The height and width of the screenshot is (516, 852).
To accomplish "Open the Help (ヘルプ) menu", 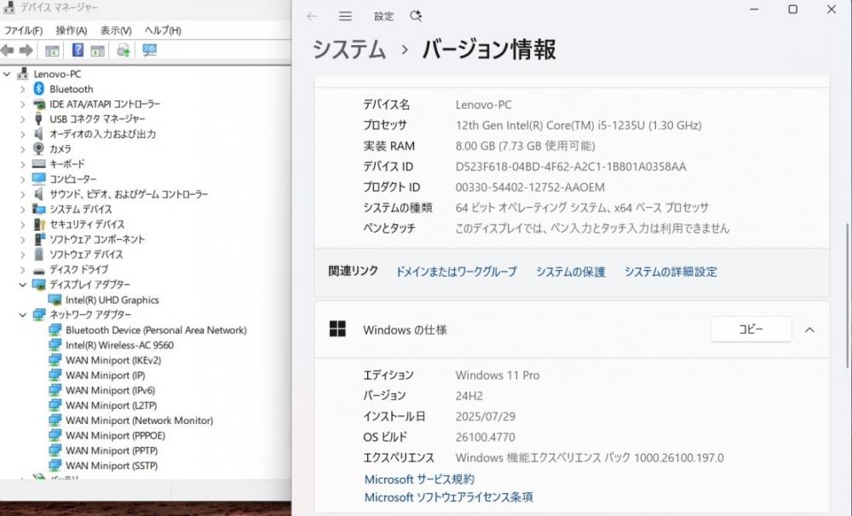I will tap(163, 31).
